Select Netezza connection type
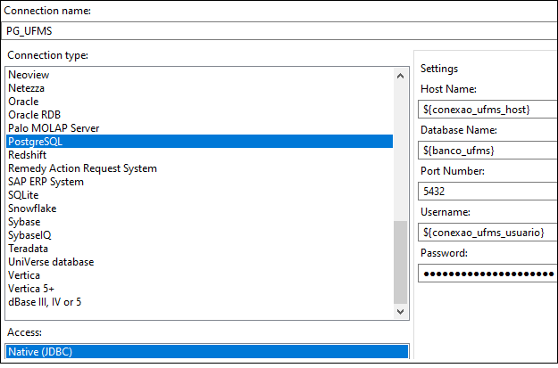 [26, 88]
